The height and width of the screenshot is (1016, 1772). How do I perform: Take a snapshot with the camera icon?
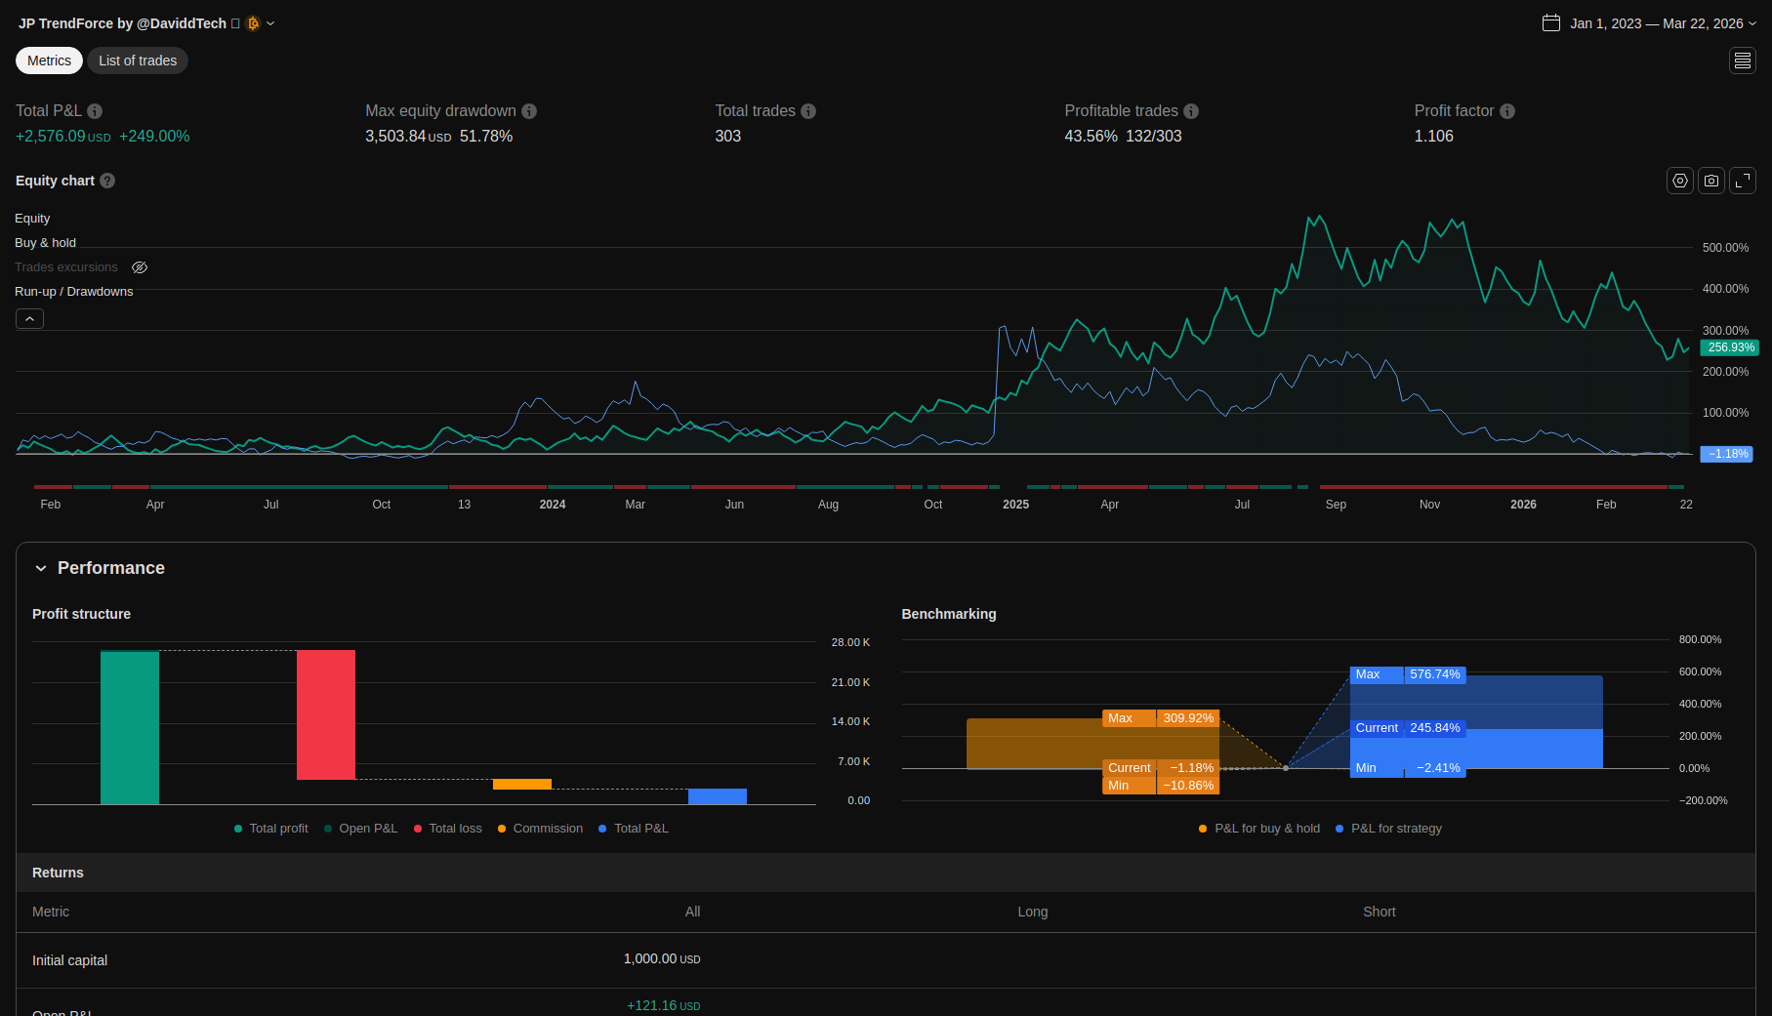1710,181
